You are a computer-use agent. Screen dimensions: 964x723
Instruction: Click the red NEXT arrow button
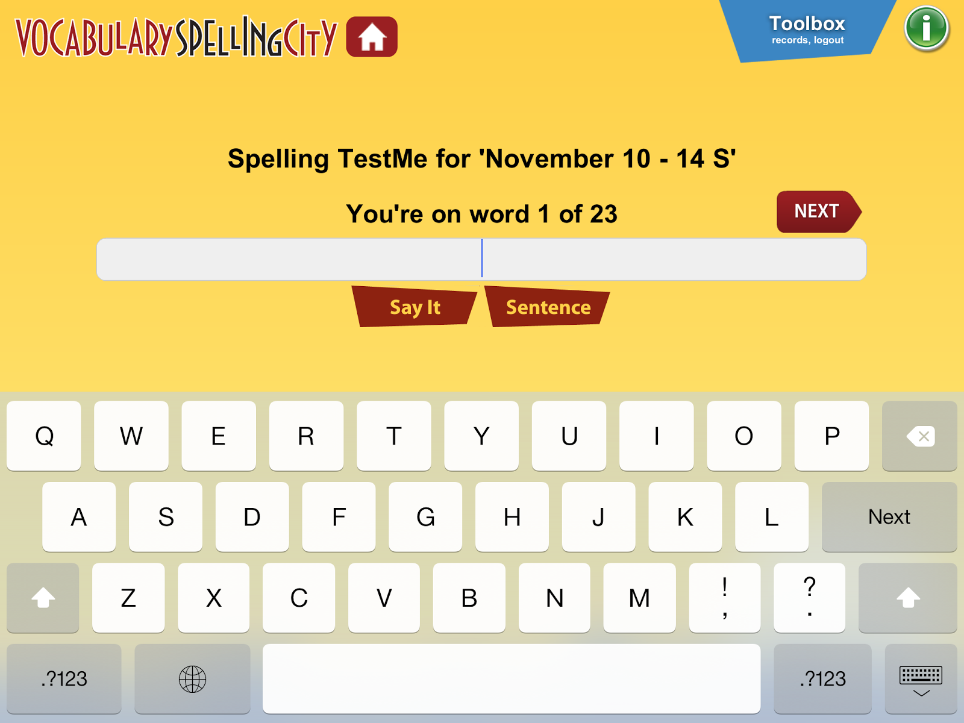coord(817,211)
